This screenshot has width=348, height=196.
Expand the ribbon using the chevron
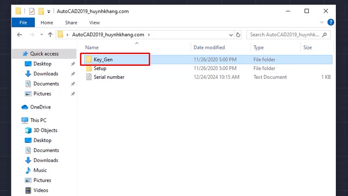[x=322, y=23]
